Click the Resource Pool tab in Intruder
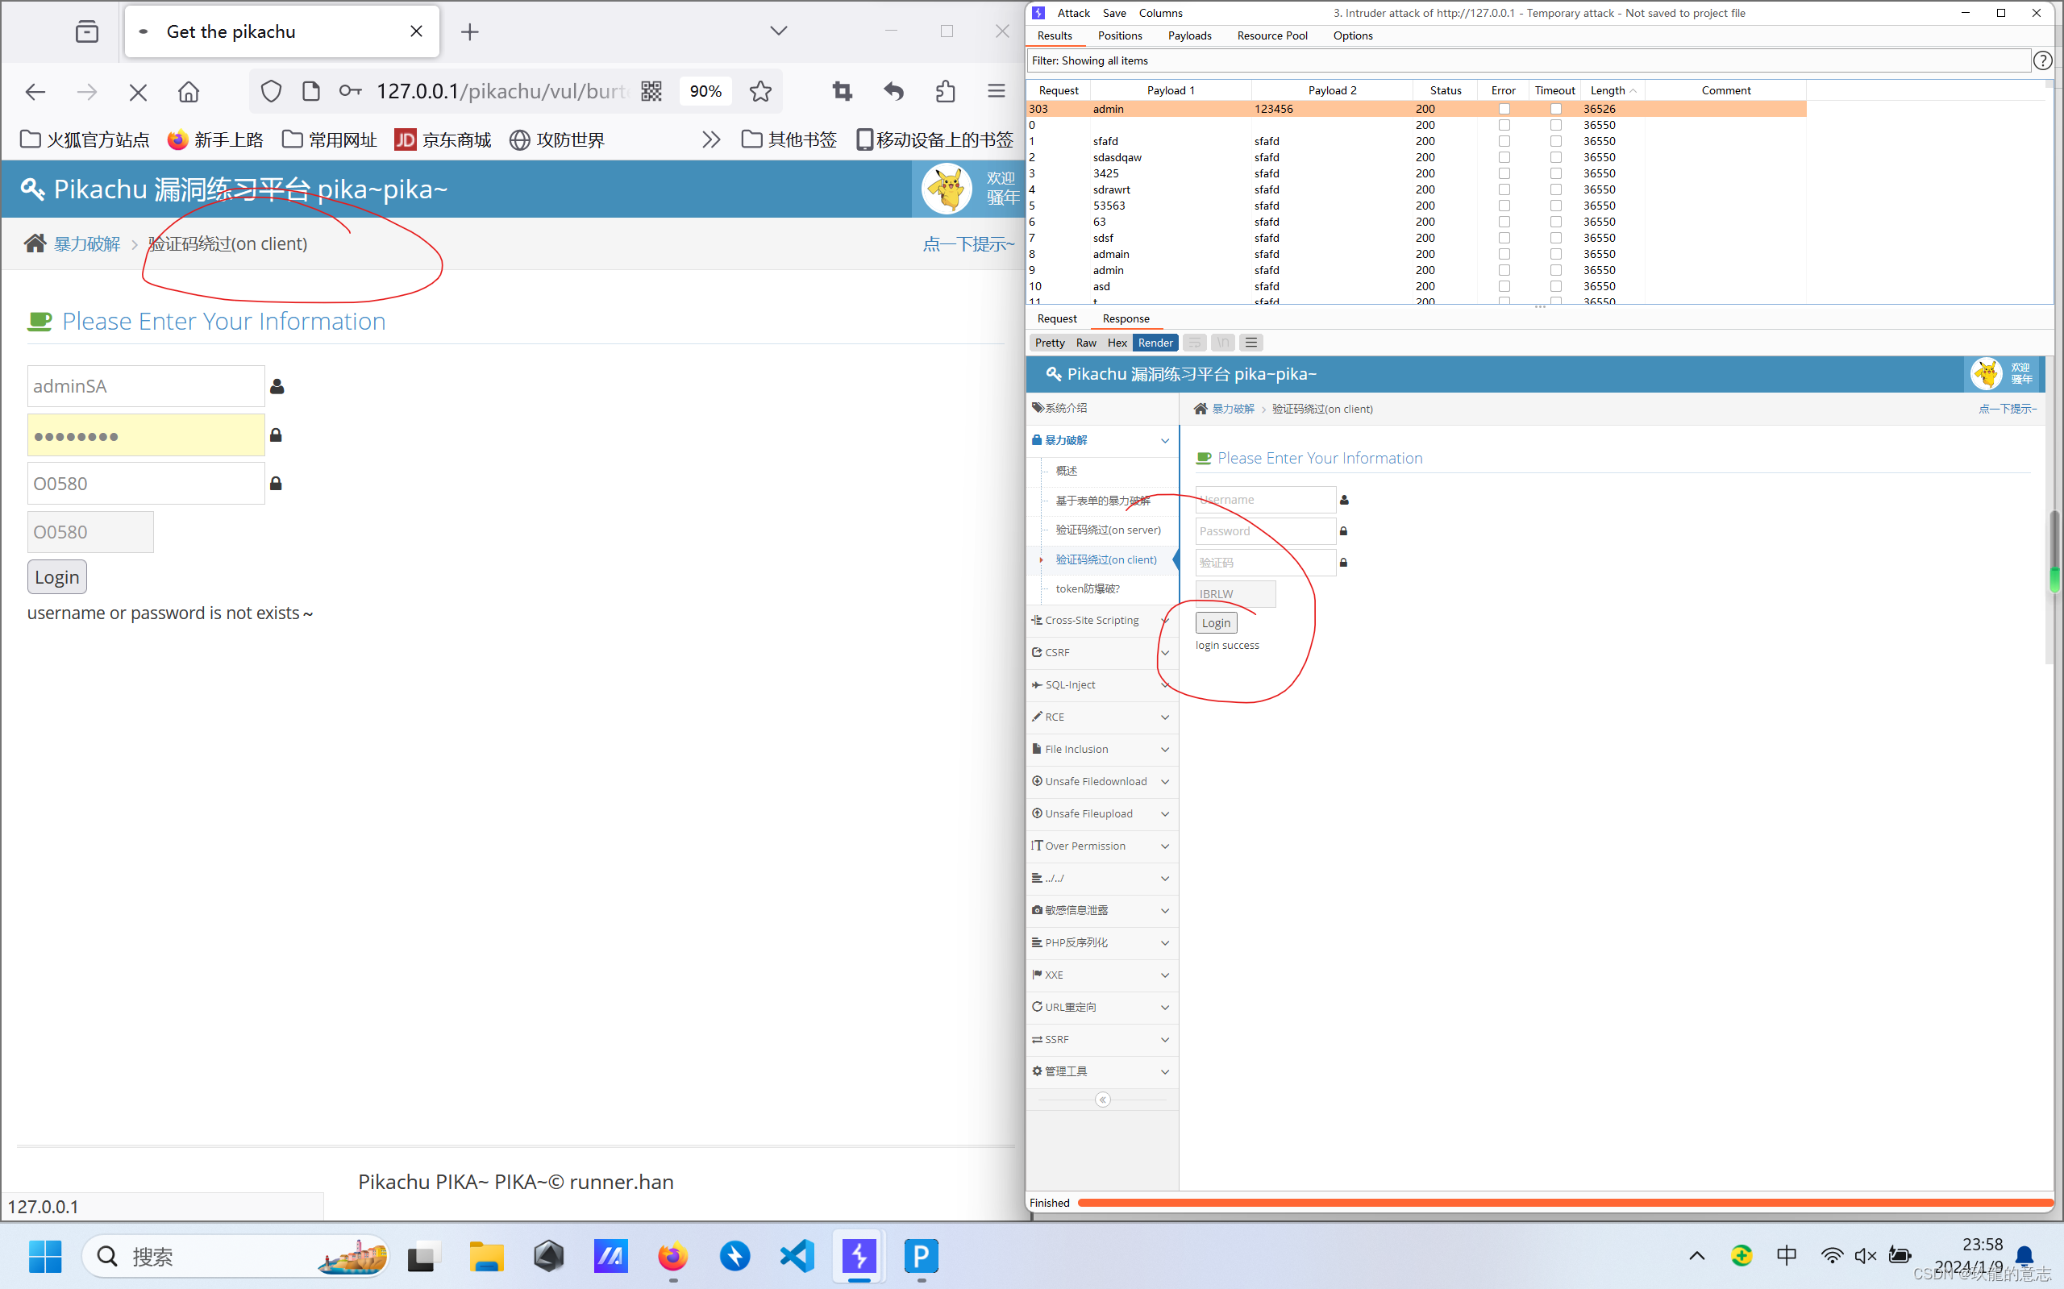 click(x=1272, y=34)
